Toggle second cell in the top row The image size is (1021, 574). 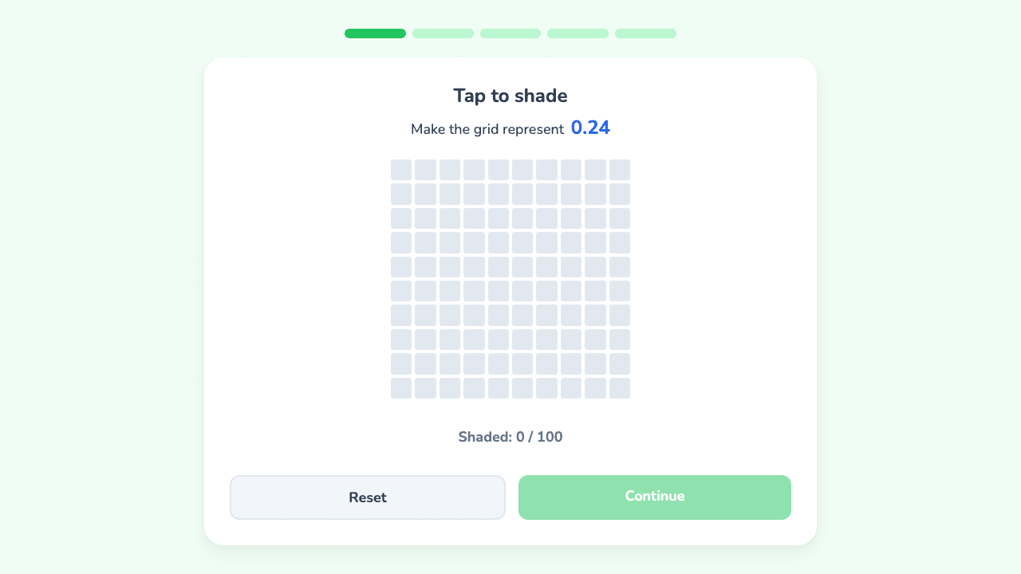click(425, 170)
